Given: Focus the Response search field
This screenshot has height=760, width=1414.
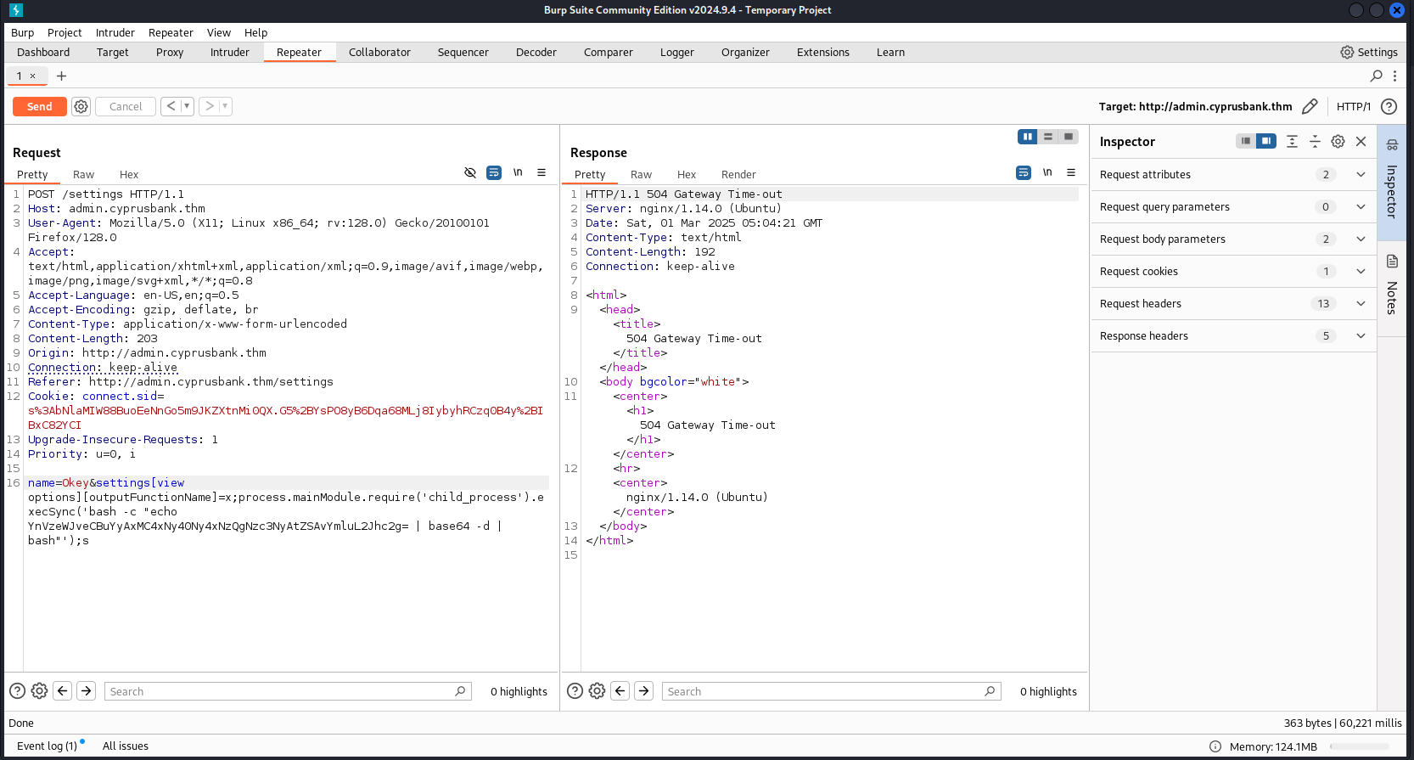Looking at the screenshot, I should tap(832, 691).
